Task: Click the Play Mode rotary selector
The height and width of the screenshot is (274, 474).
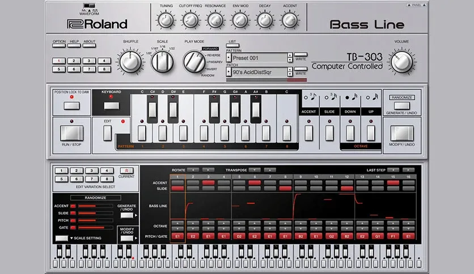Action: (194, 62)
